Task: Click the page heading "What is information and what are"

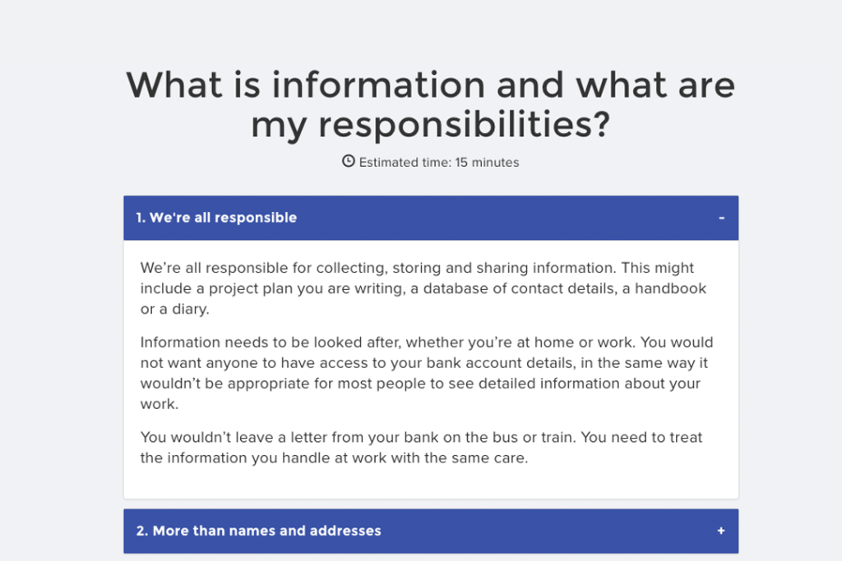Action: pyautogui.click(x=431, y=85)
